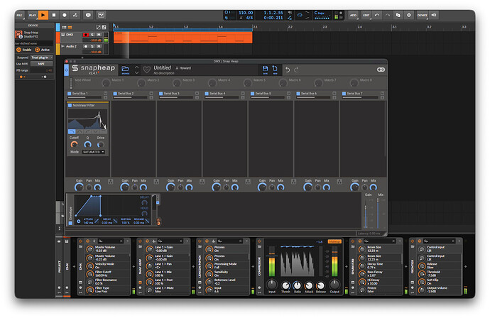This screenshot has height=318, width=490.
Task: Adjust the Macro 1 knob
Action: 106,83
